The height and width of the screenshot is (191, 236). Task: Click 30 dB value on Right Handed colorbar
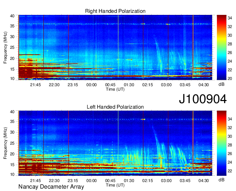pyautogui.click(x=230, y=35)
